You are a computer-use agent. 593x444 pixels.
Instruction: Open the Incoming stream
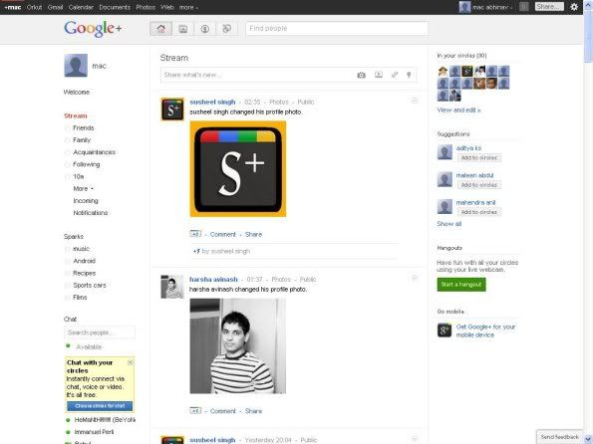pyautogui.click(x=86, y=201)
